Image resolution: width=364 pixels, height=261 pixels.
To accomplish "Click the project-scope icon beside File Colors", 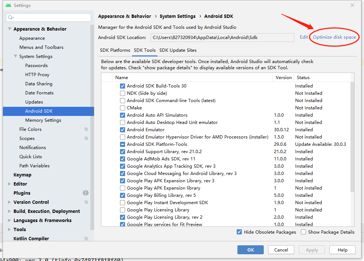I will click(86, 129).
